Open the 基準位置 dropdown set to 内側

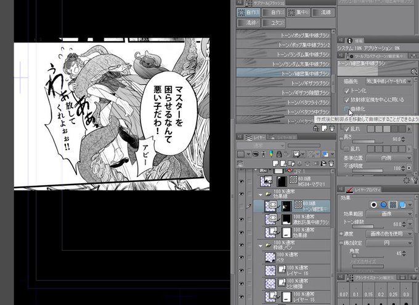click(389, 158)
